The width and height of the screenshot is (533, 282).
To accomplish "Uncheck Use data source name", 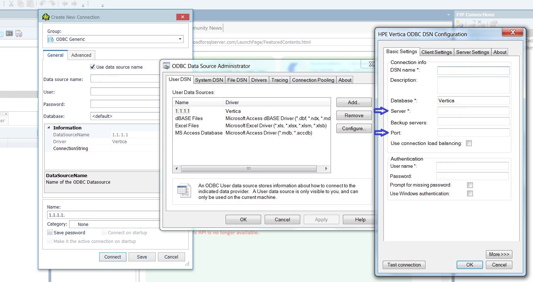I will coord(92,67).
